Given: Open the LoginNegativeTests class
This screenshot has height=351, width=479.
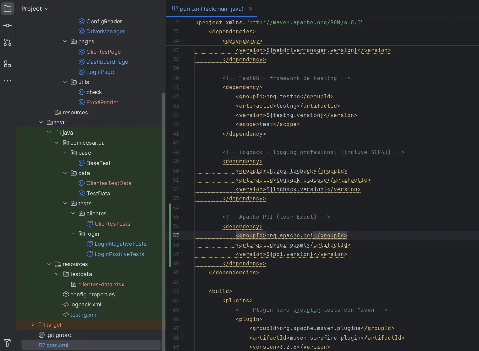Looking at the screenshot, I should click(x=120, y=244).
